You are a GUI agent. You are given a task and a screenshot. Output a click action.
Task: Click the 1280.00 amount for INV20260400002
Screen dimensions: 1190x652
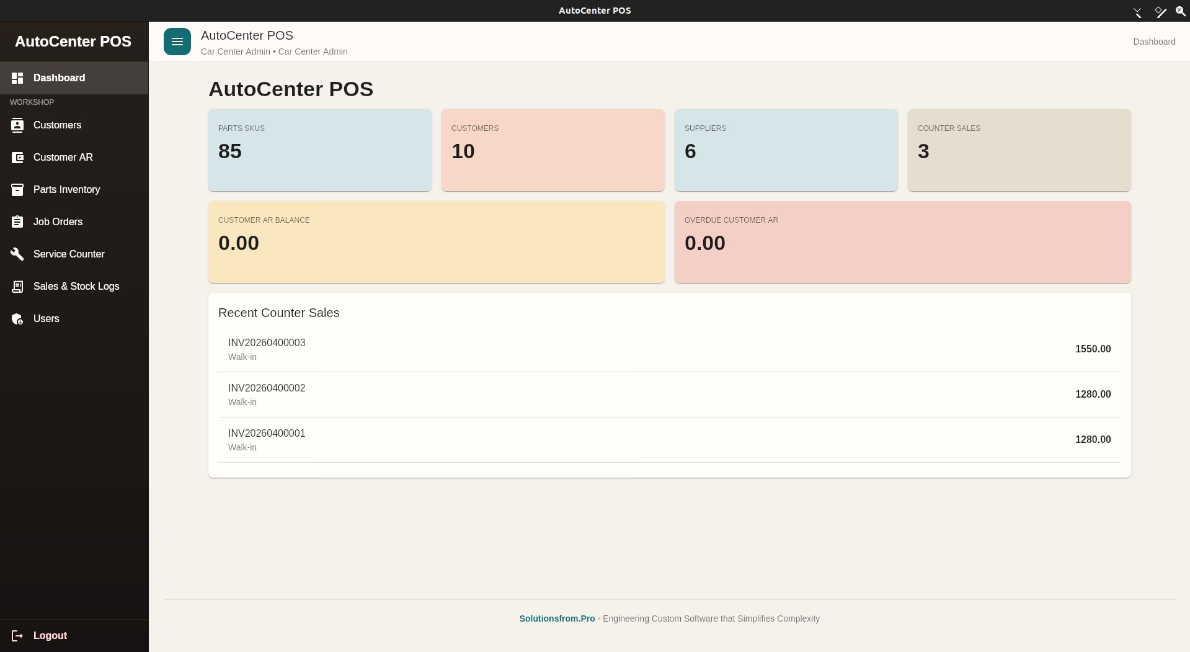(1093, 395)
